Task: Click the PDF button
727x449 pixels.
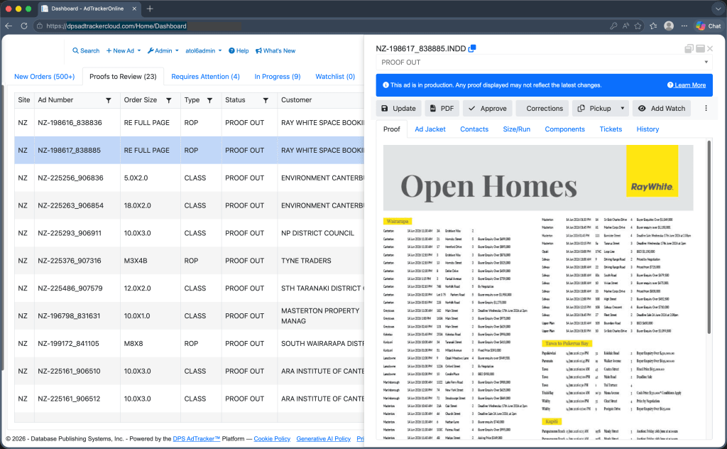Action: (x=442, y=108)
